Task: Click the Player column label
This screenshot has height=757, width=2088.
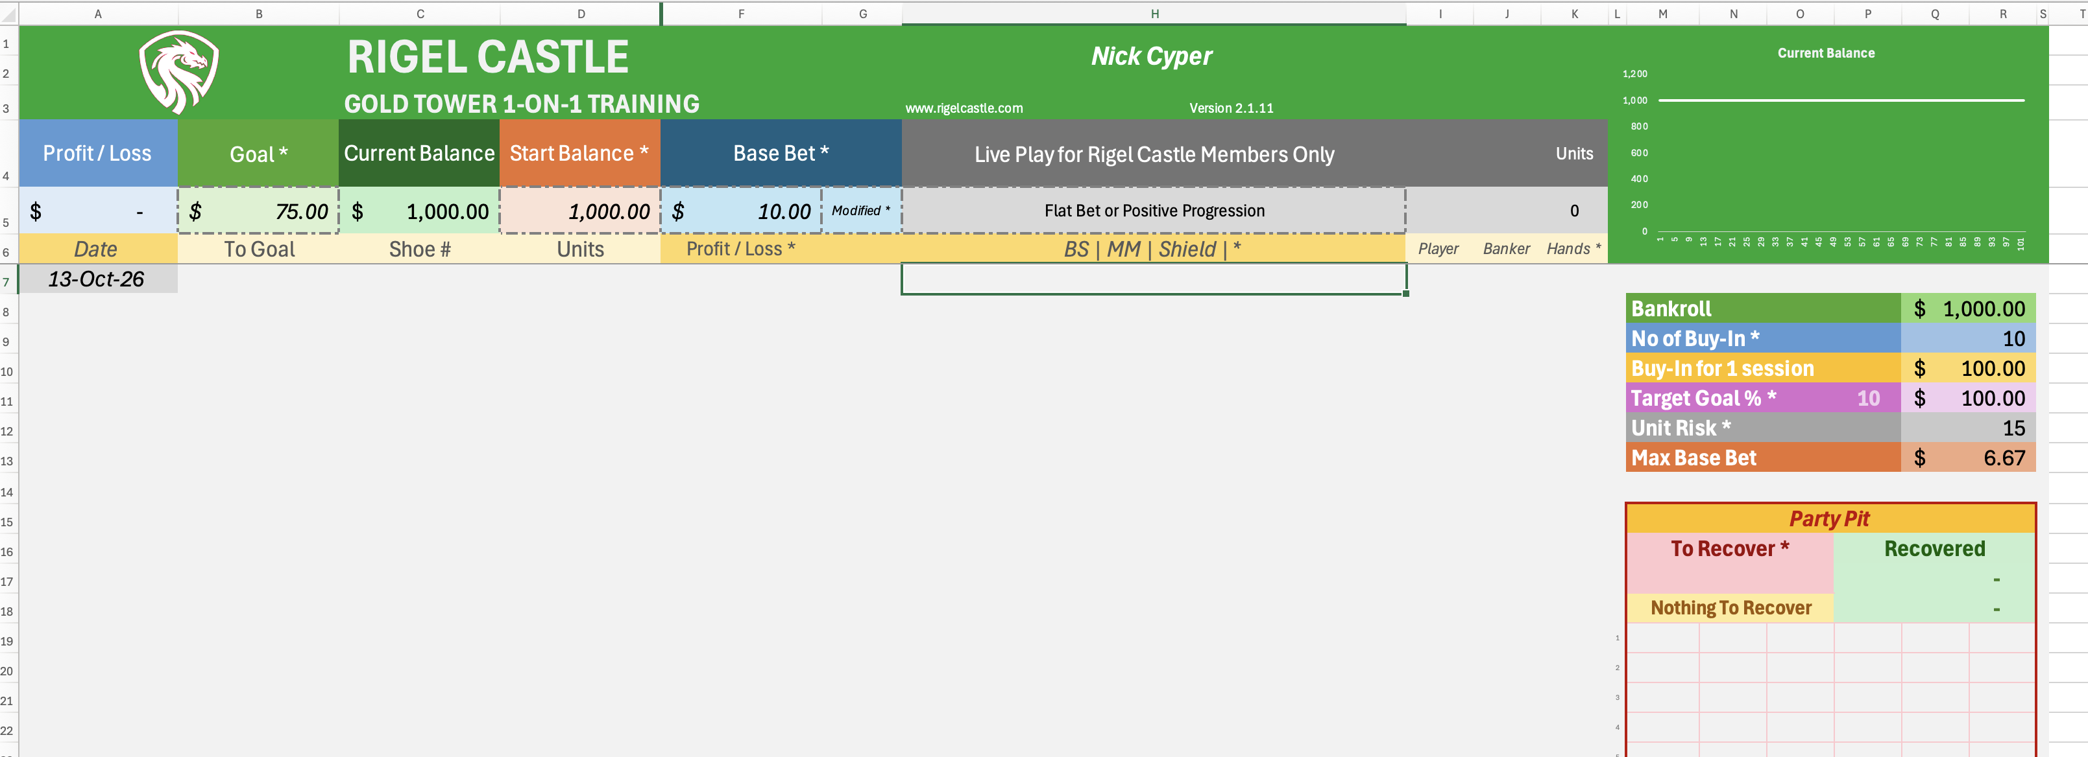Action: (1438, 250)
